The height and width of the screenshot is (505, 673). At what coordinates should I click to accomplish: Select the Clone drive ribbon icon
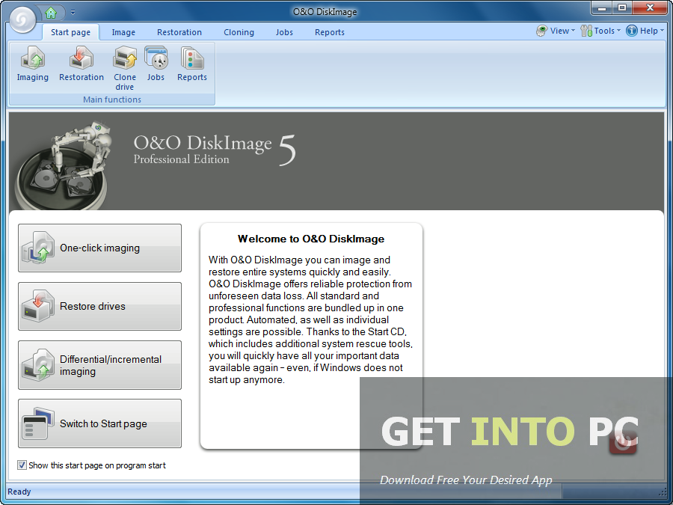pos(124,68)
